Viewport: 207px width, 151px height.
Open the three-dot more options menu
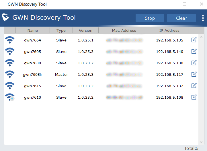tap(203, 18)
